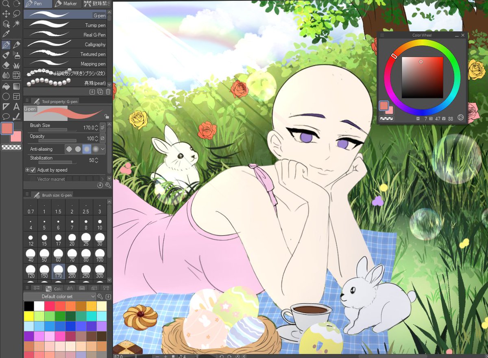Screen dimensions: 488x358
Task: Select the Eyedropper tool
Action: coord(6,34)
